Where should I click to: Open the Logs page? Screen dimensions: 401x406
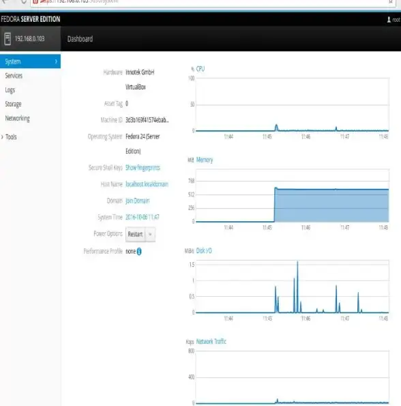[10, 90]
